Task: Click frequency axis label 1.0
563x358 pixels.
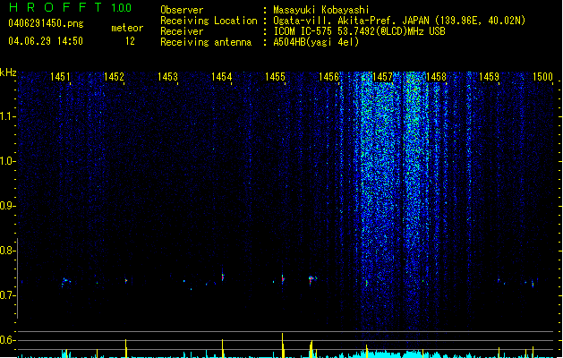Action: pos(7,161)
